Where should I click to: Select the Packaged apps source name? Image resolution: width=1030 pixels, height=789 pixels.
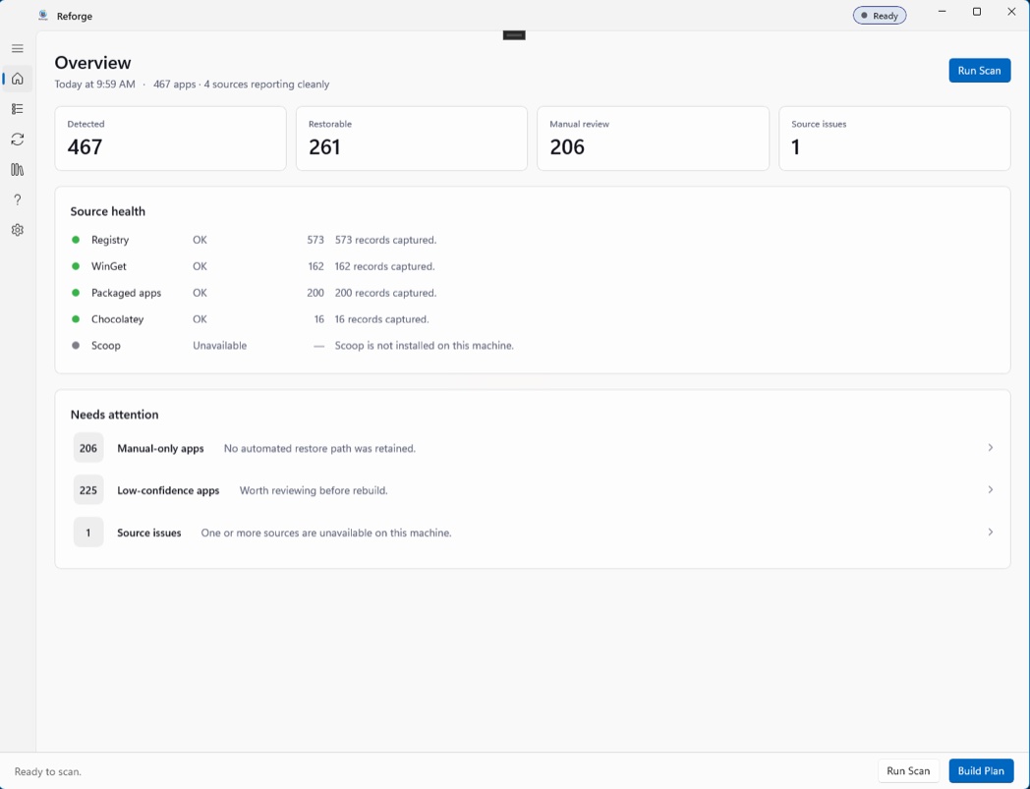point(126,293)
